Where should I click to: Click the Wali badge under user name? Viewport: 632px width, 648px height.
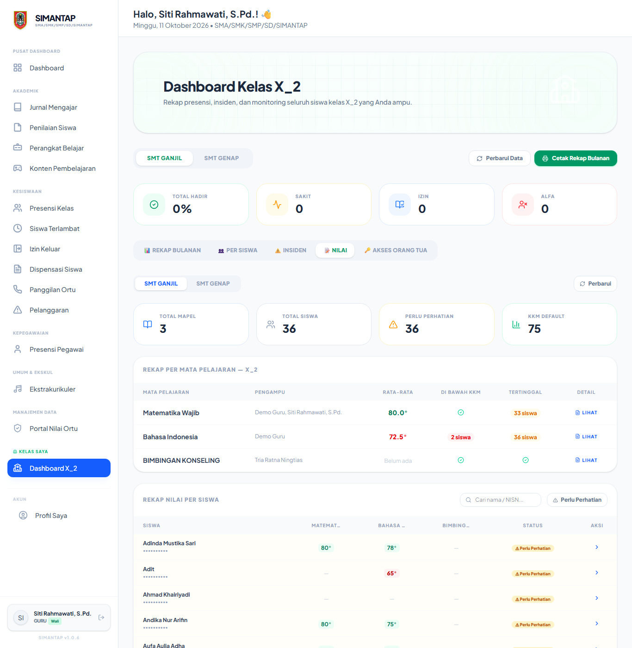coord(55,621)
